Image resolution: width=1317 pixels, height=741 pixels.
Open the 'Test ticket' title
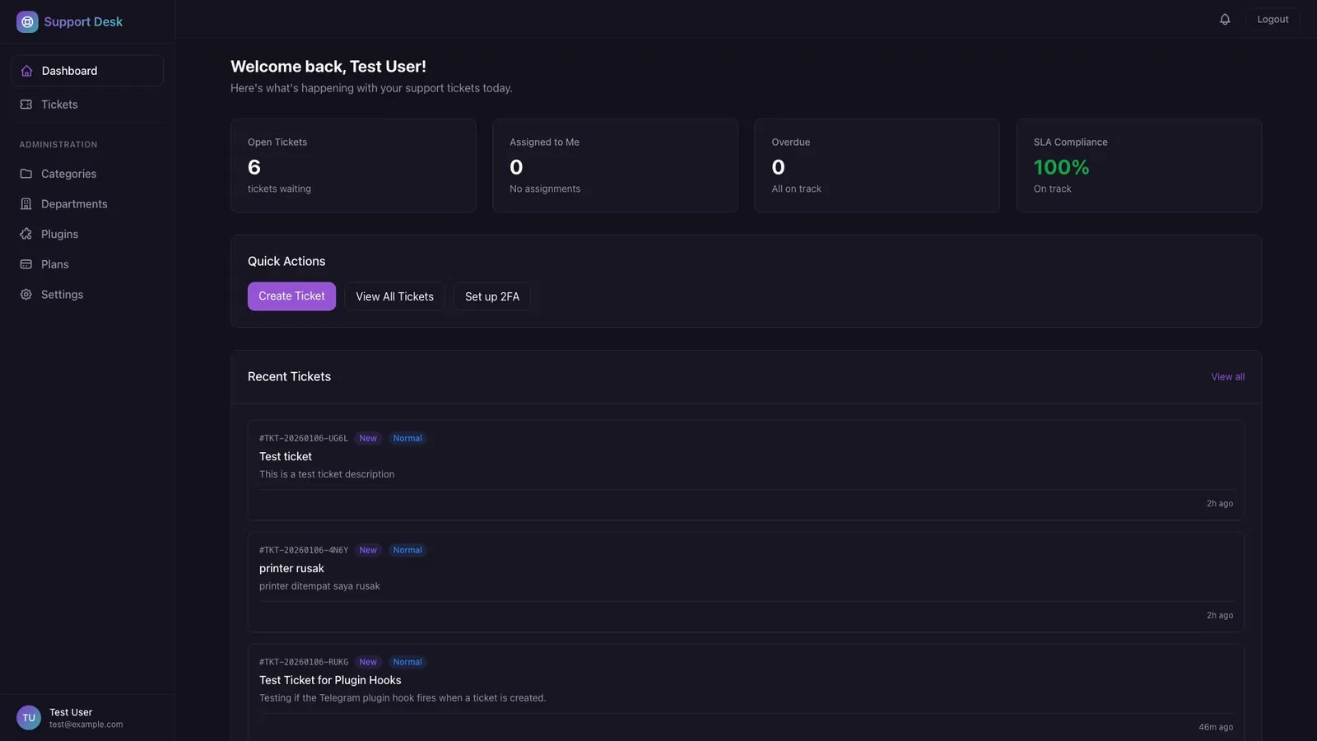[286, 456]
